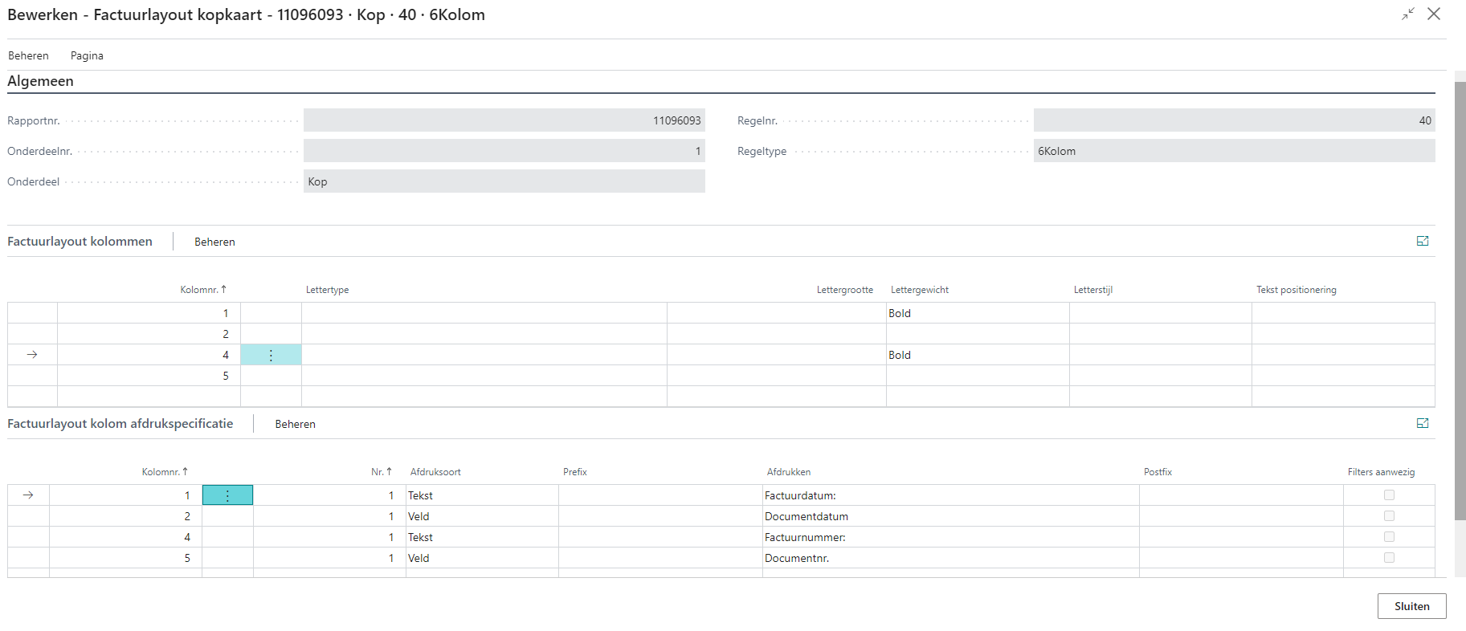Select the row arrow beside Factuurdatum line

point(28,495)
